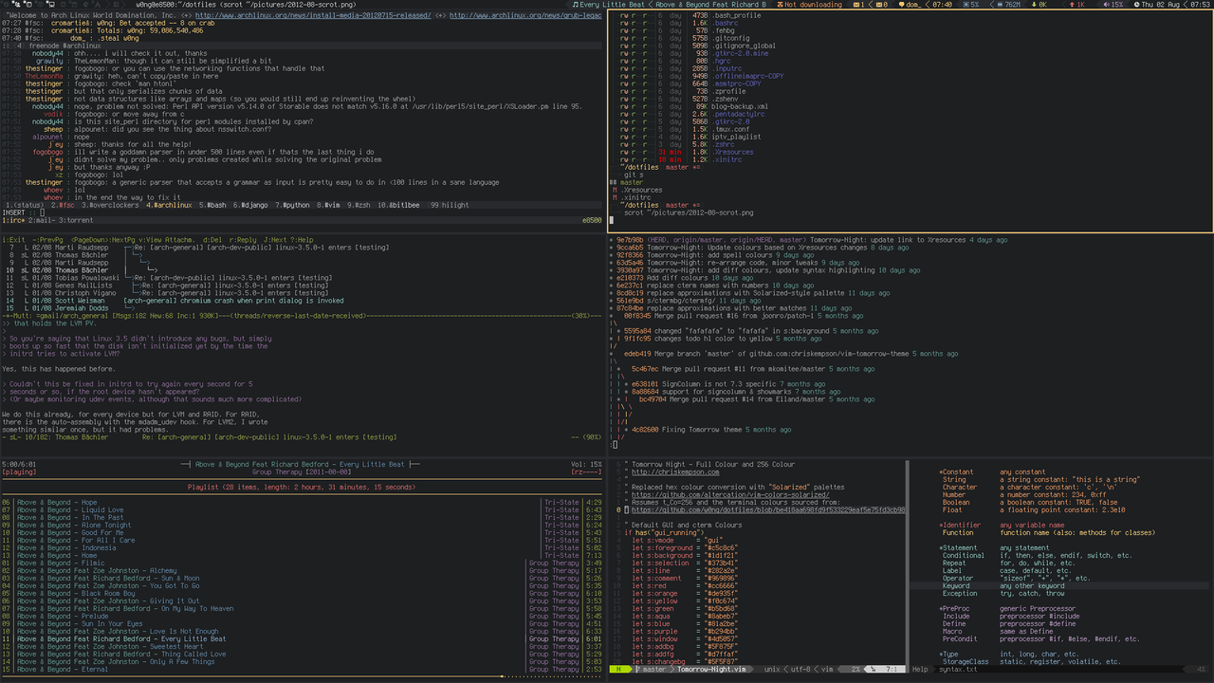This screenshot has width=1214, height=683.
Task: Select the highlighted 'Every Little Beat' playlist row
Action: [303, 638]
